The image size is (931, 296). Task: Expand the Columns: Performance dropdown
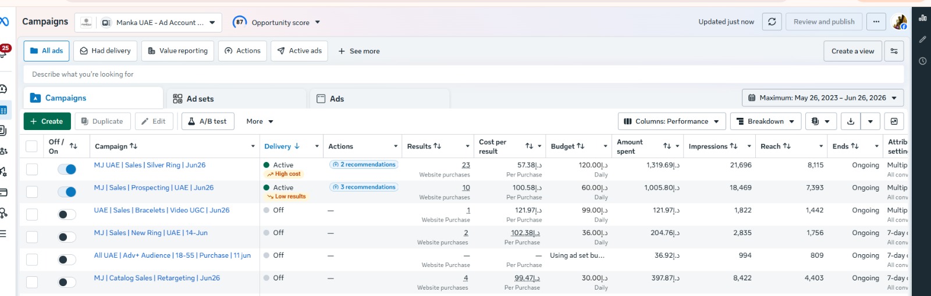(671, 121)
